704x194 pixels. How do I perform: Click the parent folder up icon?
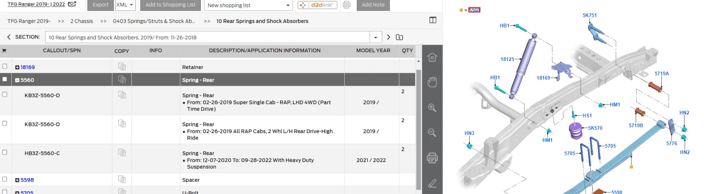399,37
